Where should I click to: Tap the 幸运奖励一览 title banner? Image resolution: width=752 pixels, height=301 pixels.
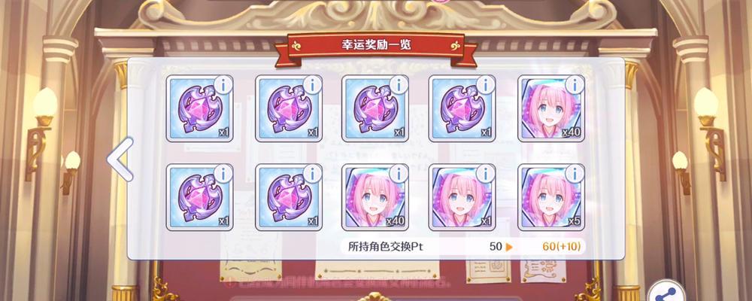(x=376, y=46)
